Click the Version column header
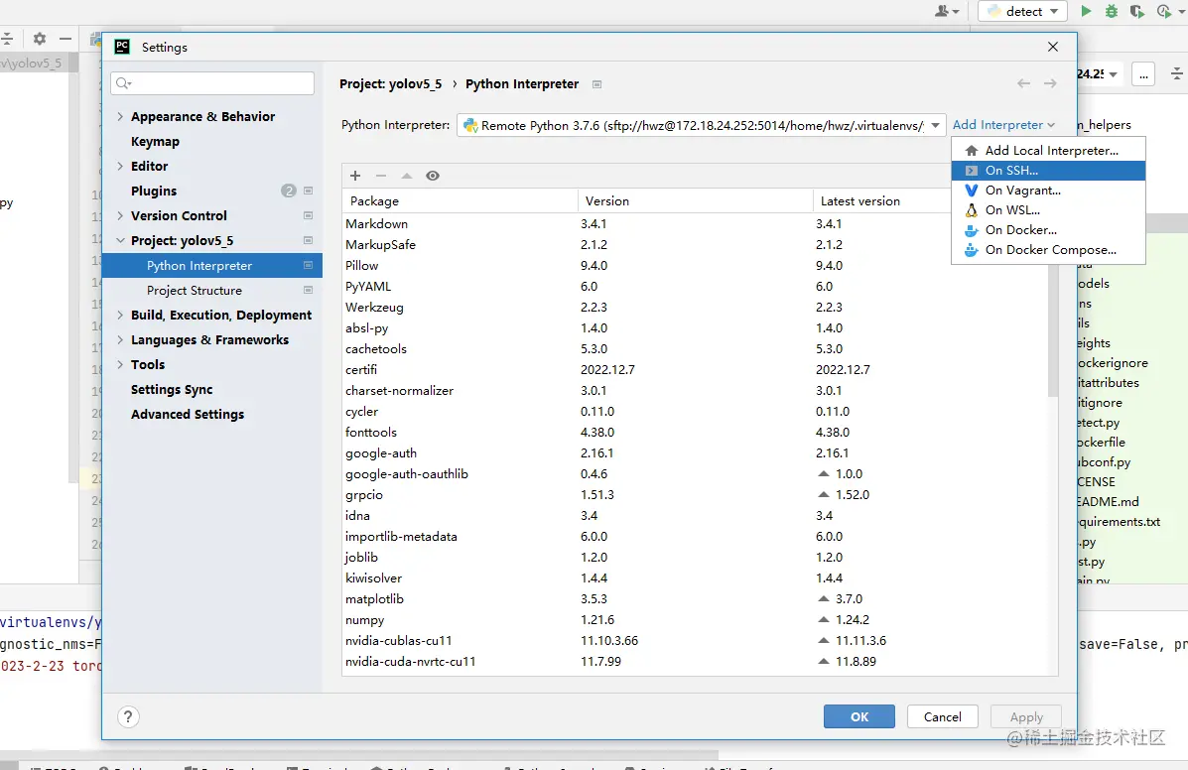1188x770 pixels. (x=696, y=200)
